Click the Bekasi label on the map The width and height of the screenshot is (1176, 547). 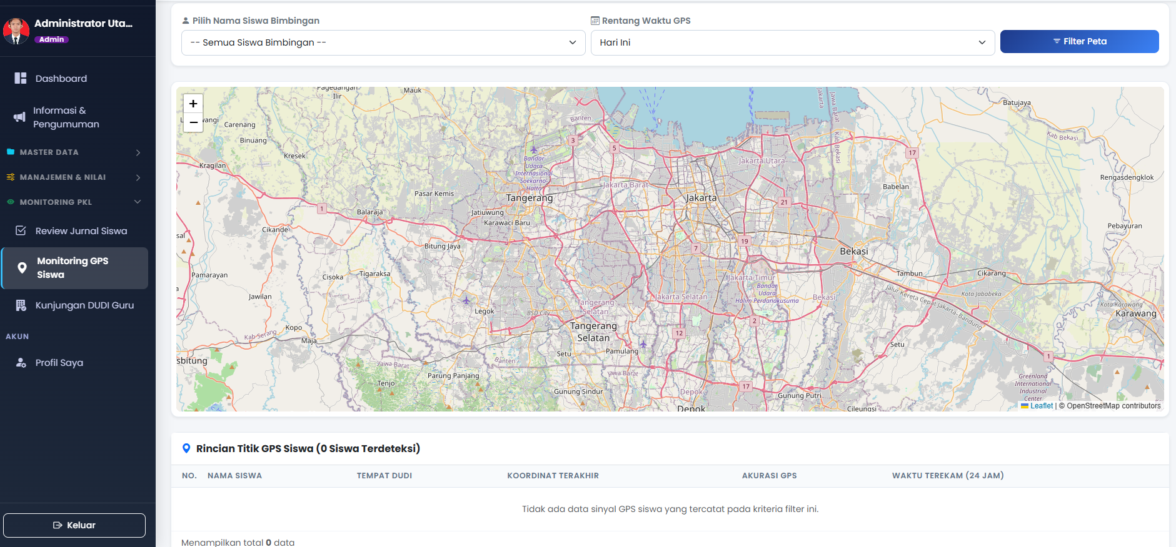[x=854, y=251]
